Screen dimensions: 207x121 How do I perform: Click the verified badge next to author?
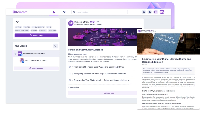(x=91, y=22)
